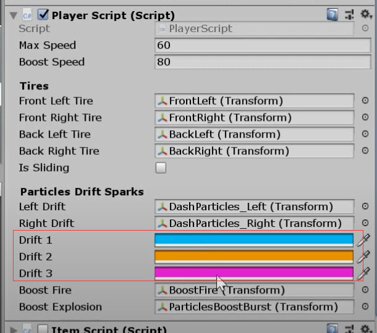This screenshot has width=377, height=333.
Task: Open the magenta Drift 3 color swatch
Action: point(254,273)
